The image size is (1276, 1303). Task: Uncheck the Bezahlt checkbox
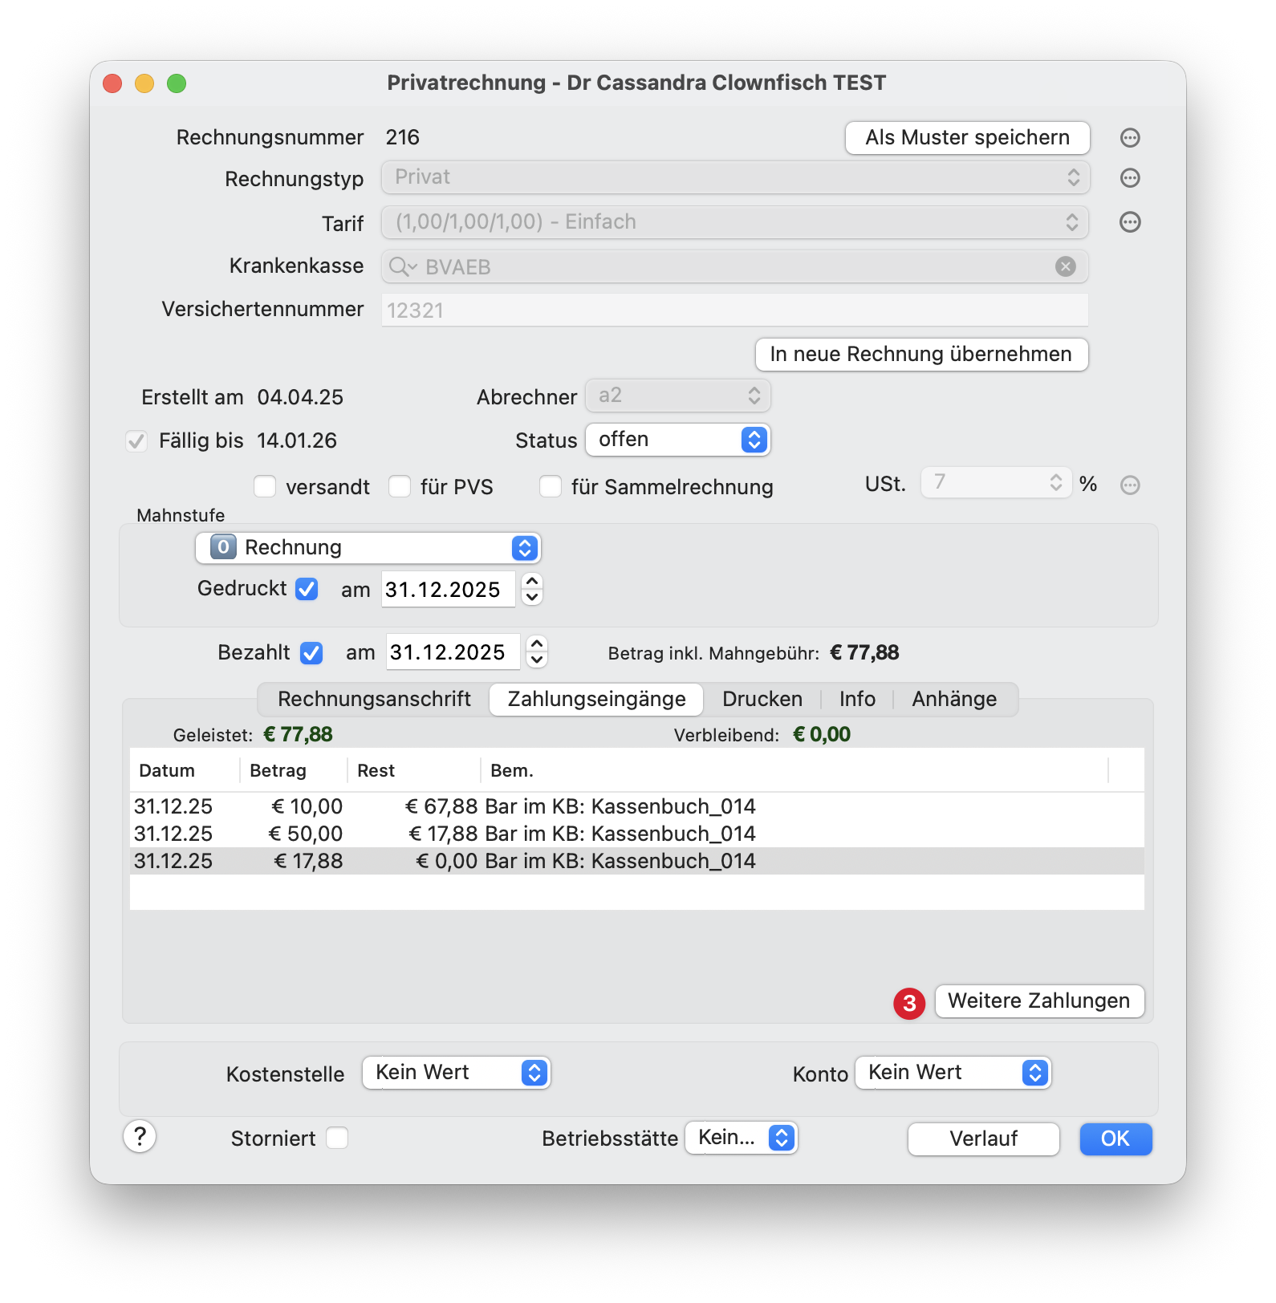pyautogui.click(x=311, y=653)
